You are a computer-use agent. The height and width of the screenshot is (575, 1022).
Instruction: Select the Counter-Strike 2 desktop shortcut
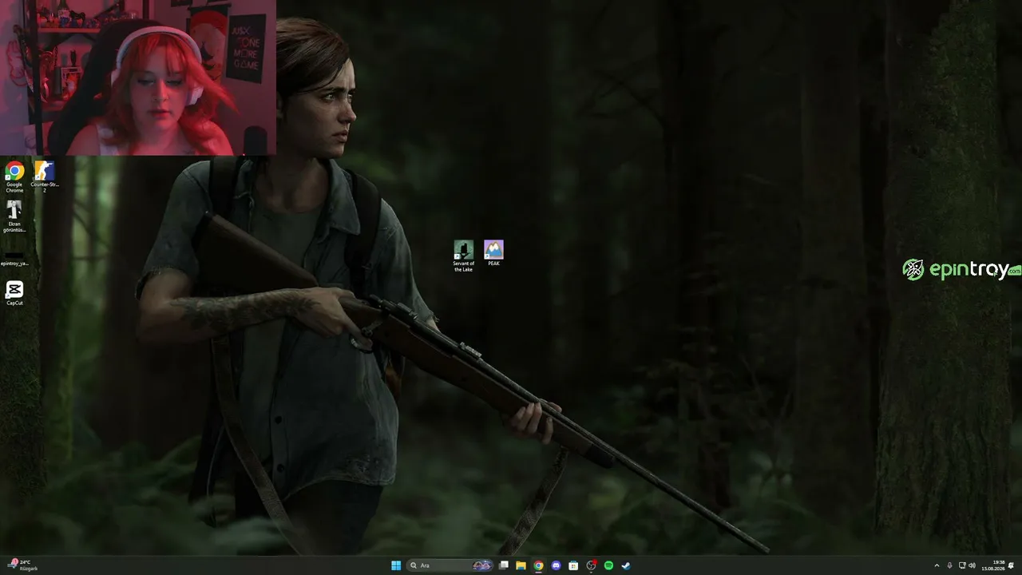(44, 177)
